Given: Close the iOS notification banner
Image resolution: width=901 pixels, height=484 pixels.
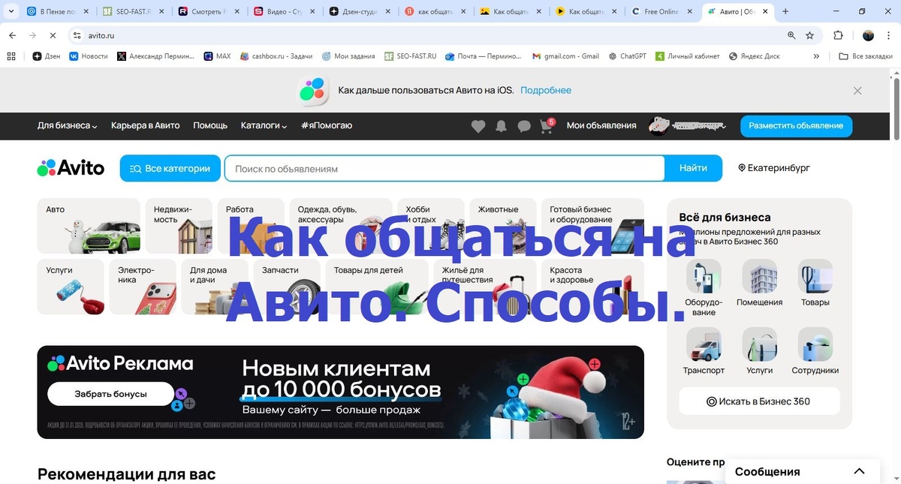Looking at the screenshot, I should [x=857, y=90].
